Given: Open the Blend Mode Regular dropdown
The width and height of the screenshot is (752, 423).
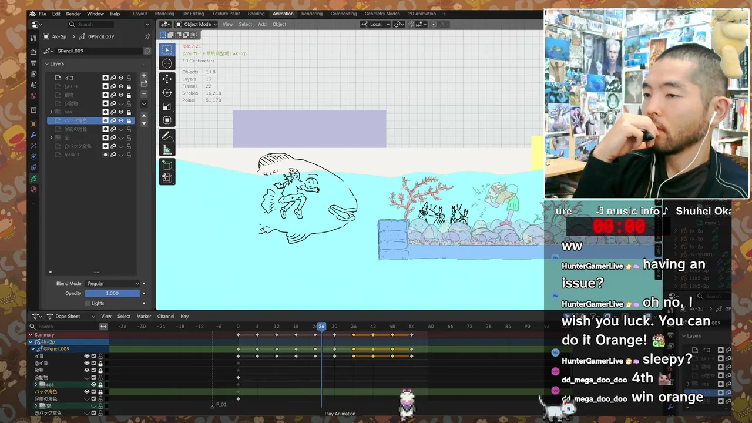Looking at the screenshot, I should click(112, 283).
